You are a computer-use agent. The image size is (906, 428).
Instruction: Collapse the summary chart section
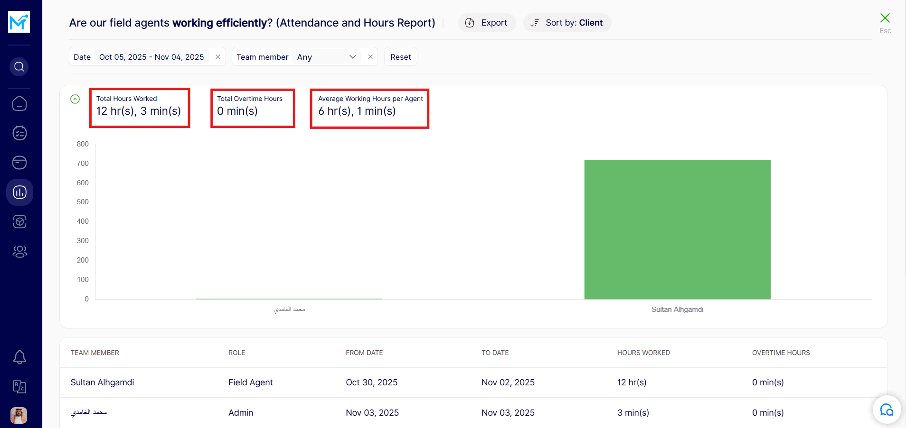coord(75,99)
